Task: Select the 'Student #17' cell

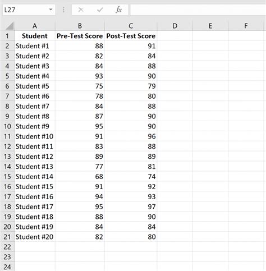Action: pyautogui.click(x=35, y=206)
